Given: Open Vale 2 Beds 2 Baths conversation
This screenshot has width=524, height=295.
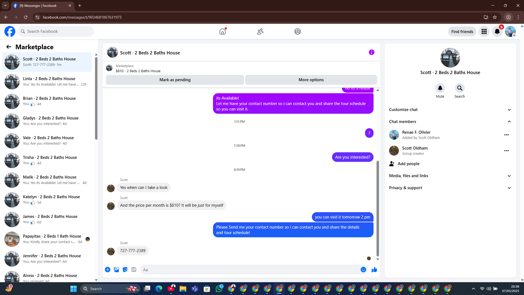Looking at the screenshot, I should (47, 141).
